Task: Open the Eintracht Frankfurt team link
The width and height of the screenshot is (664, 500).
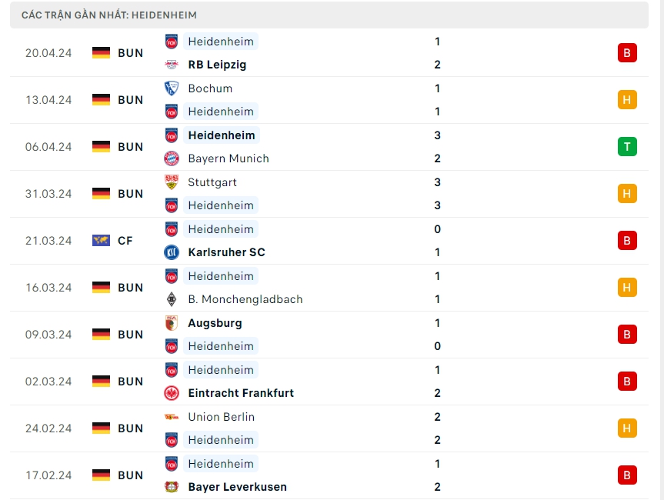Action: coord(240,393)
